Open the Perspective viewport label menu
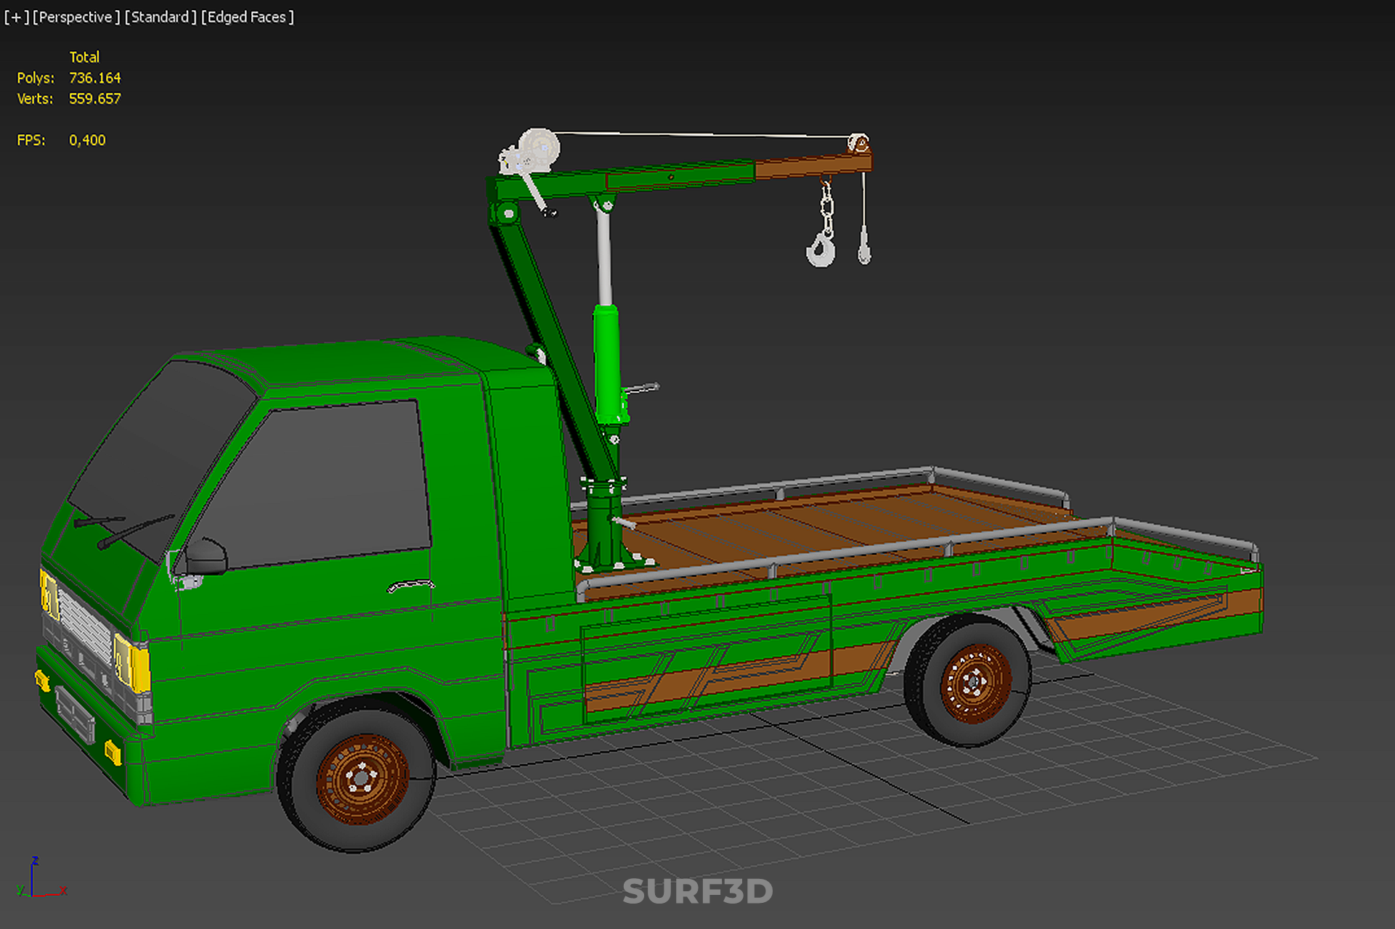This screenshot has width=1395, height=929. pyautogui.click(x=76, y=17)
